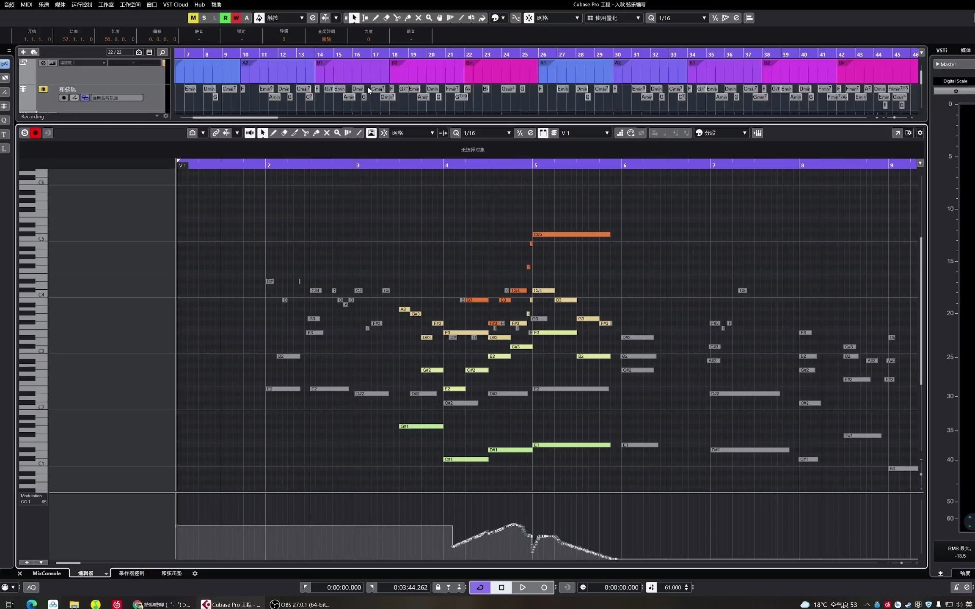Image resolution: width=975 pixels, height=609 pixels.
Task: Toggle transport cycle loop button
Action: [x=480, y=587]
